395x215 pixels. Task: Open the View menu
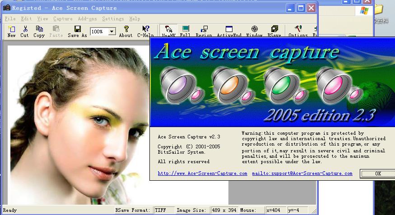click(42, 18)
